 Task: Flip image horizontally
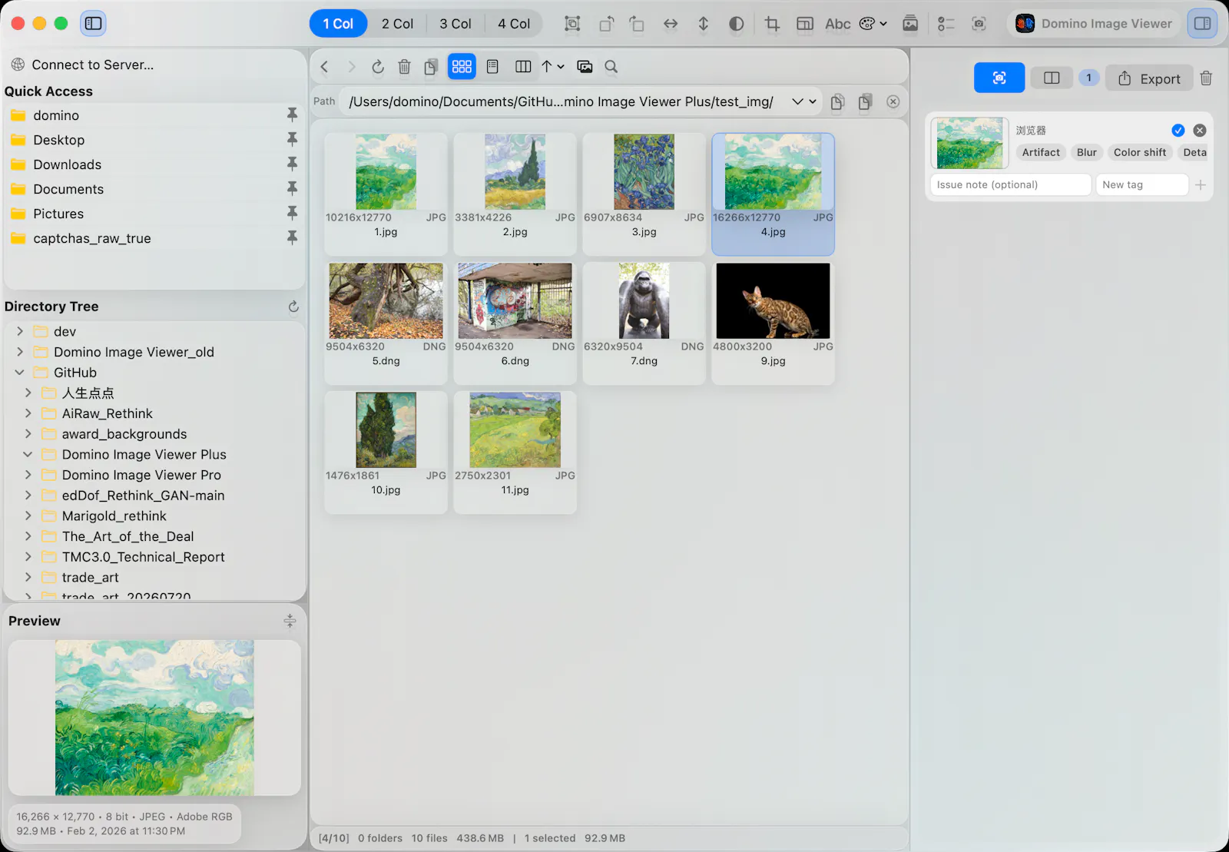tap(671, 24)
